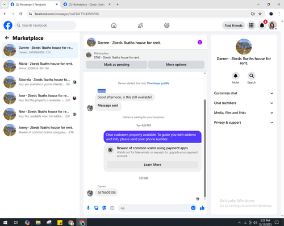Expand Chat members section

[244, 103]
